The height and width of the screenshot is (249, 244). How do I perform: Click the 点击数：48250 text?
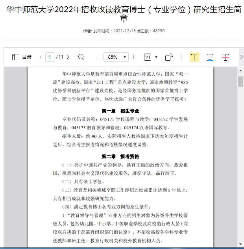pyautogui.click(x=151, y=31)
